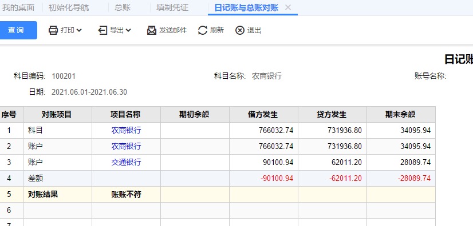Click the 对账项目 column header
The width and height of the screenshot is (473, 226).
(58, 115)
